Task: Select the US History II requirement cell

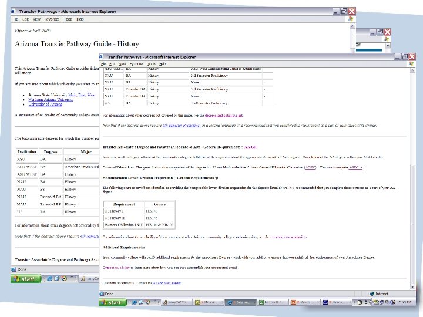Action: (x=123, y=218)
